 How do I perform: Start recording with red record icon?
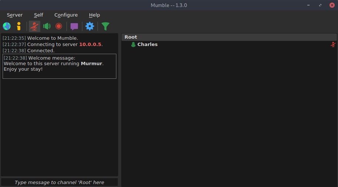(x=59, y=26)
